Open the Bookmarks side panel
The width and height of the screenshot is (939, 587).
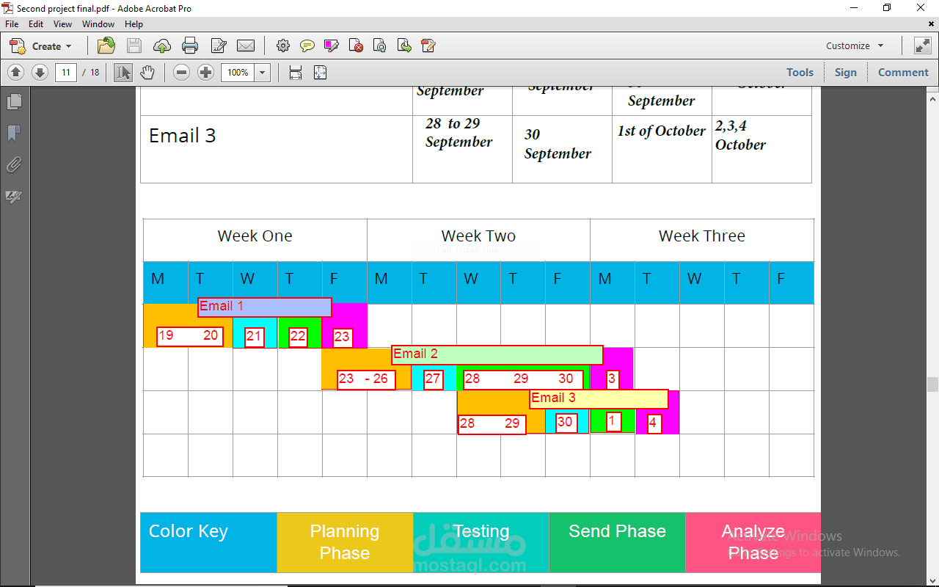pos(14,133)
